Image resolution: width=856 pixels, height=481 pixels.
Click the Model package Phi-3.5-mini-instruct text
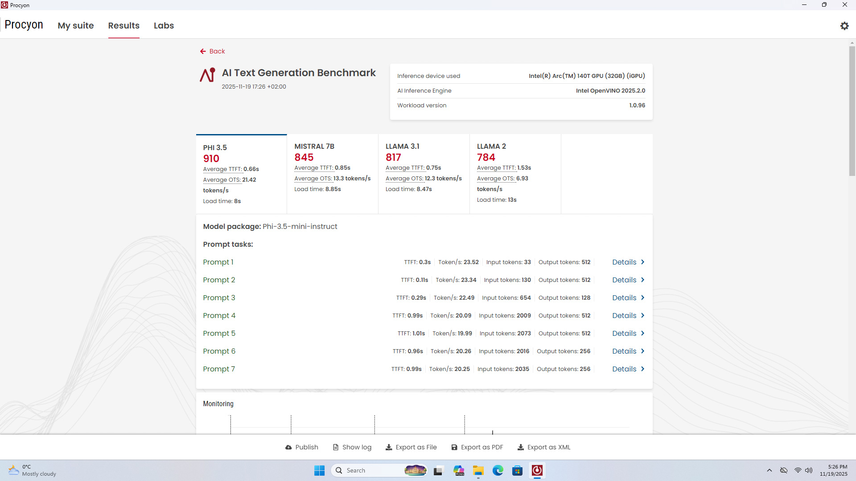[x=270, y=227]
